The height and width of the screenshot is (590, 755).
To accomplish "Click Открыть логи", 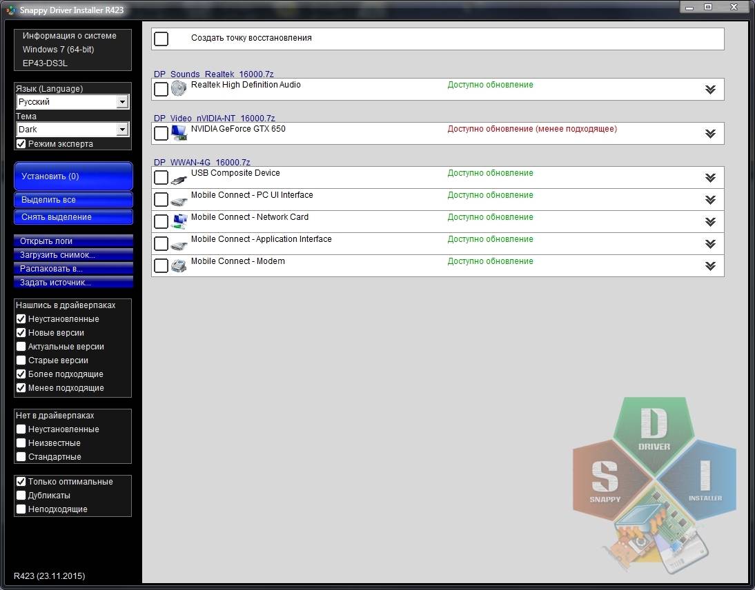I will tap(73, 241).
